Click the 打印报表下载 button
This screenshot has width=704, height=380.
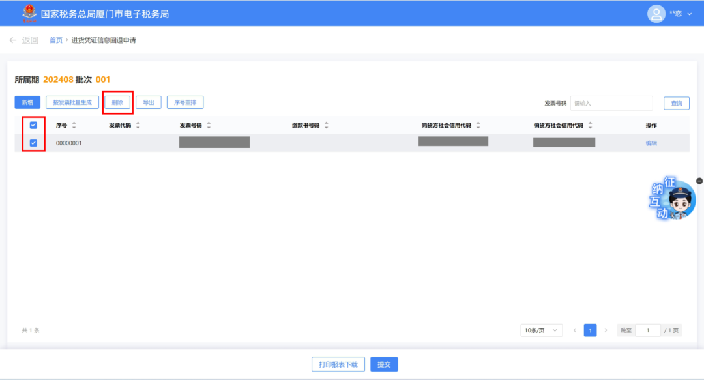338,364
